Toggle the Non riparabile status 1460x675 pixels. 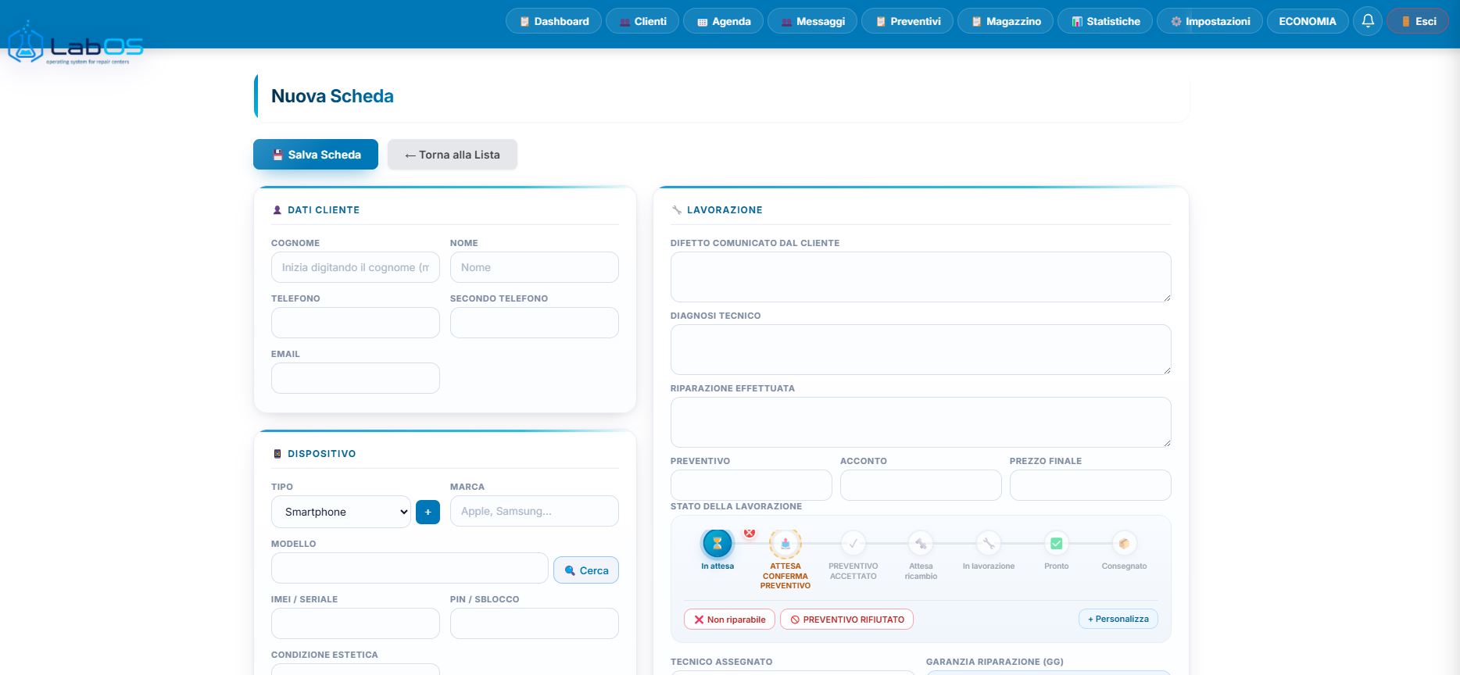730,620
